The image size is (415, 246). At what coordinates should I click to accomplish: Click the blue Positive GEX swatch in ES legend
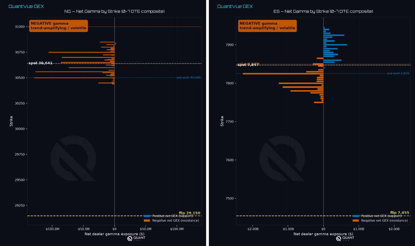click(356, 216)
